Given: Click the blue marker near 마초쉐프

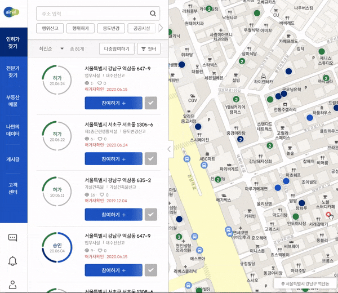Looking at the screenshot, I should click(x=286, y=181).
